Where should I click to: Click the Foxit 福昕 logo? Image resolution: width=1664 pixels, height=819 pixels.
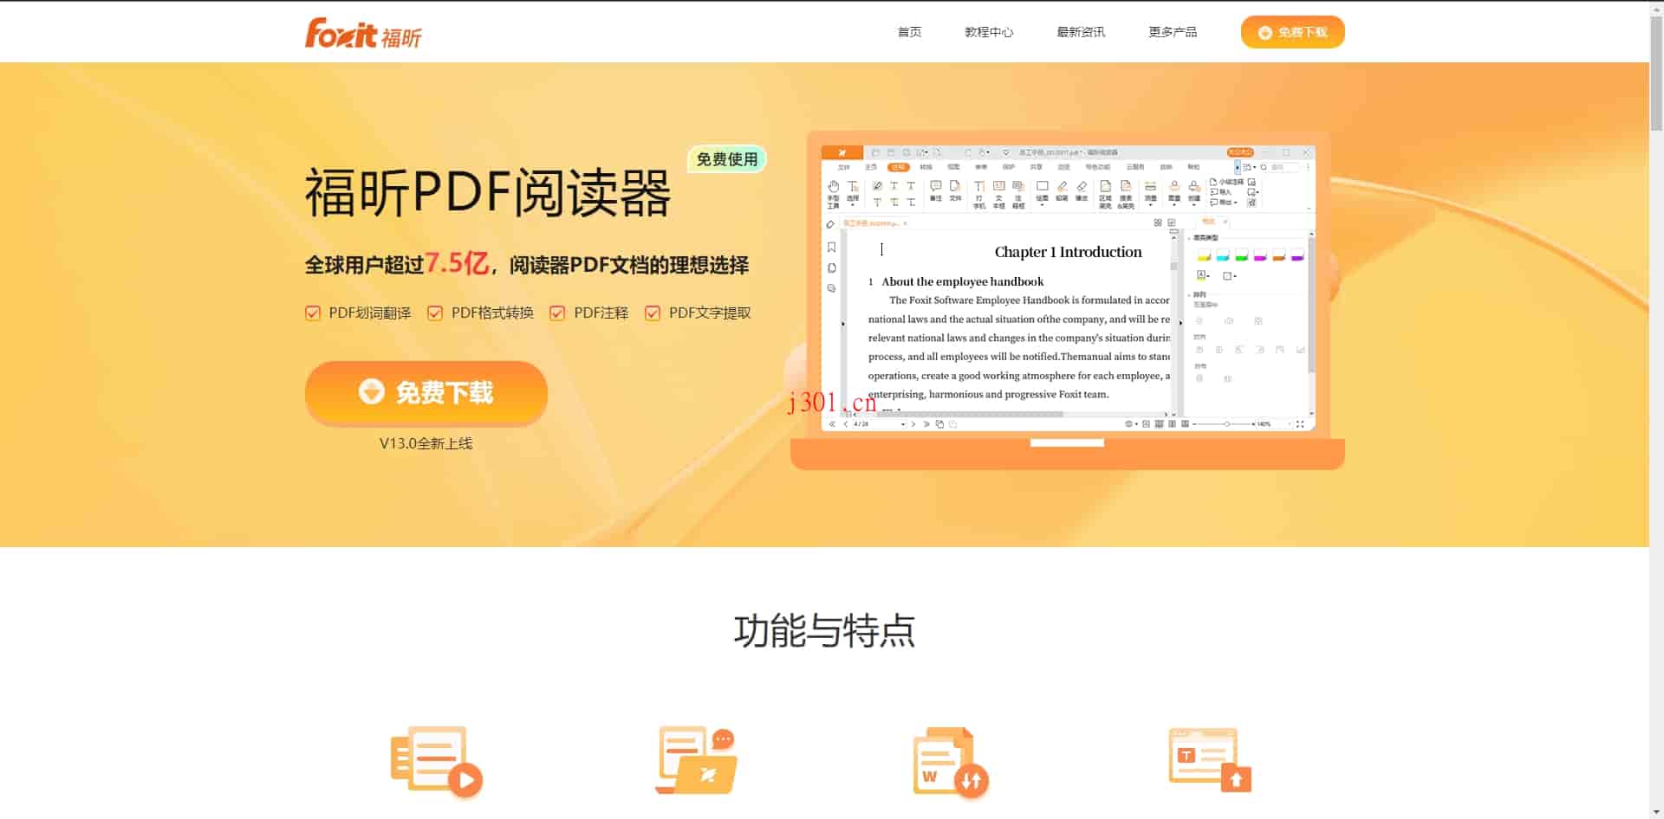(x=363, y=33)
